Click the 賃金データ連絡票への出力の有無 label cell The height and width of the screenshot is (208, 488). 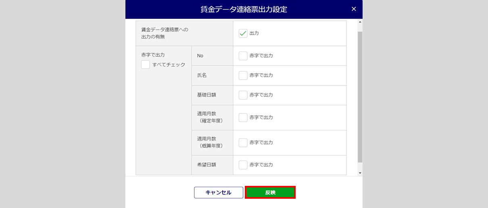point(165,33)
